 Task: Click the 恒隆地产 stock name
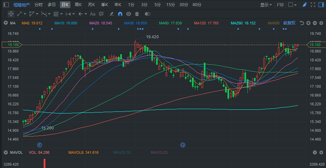22,5
